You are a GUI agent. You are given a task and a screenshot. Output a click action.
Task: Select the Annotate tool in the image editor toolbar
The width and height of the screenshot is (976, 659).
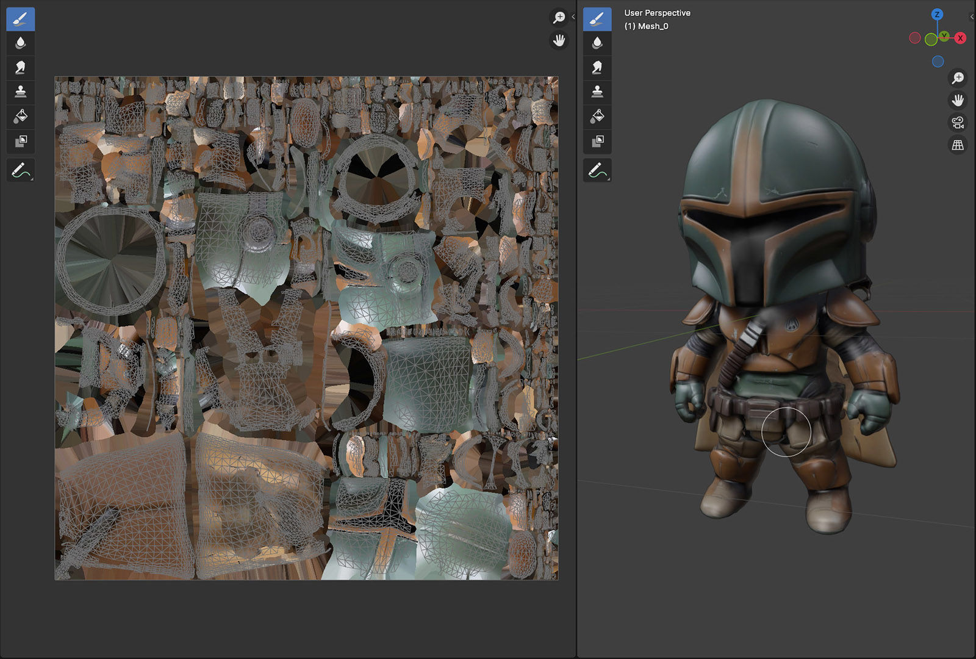(20, 170)
